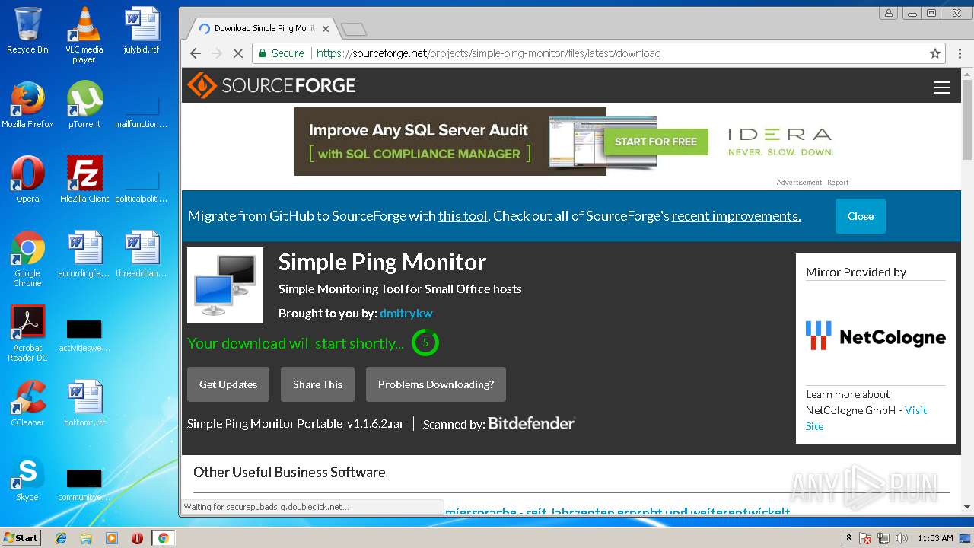Launch Skype desktop shortcut
974x548 pixels.
[x=27, y=478]
